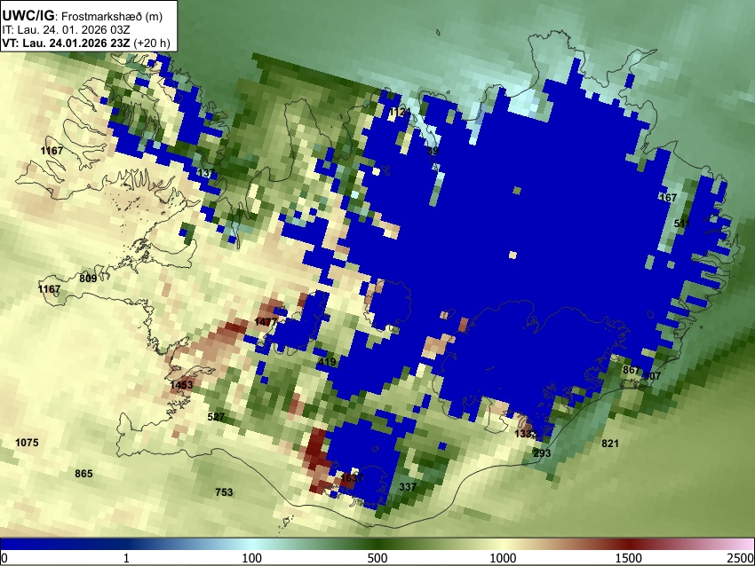Click the 'UWC/IG: Frostmarkshæð (m)' title text
The width and height of the screenshot is (755, 566).
(x=83, y=16)
